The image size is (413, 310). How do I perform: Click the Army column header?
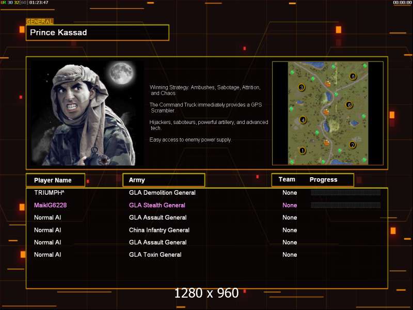(164, 180)
